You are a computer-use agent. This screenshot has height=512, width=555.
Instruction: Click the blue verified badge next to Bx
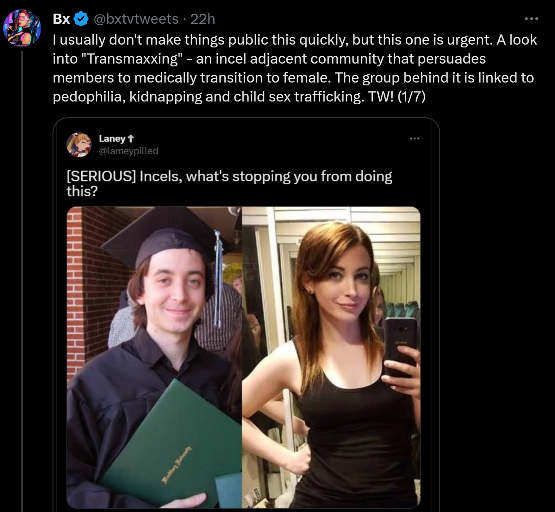(81, 19)
